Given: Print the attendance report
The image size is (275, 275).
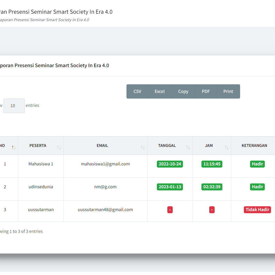Looking at the screenshot, I should 228,92.
